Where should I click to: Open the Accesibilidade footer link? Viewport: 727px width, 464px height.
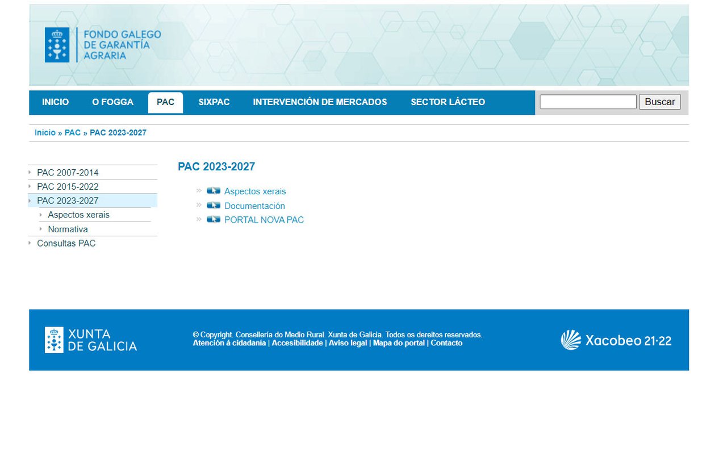click(297, 343)
